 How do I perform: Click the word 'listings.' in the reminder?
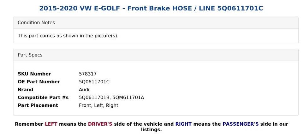click(151, 130)
